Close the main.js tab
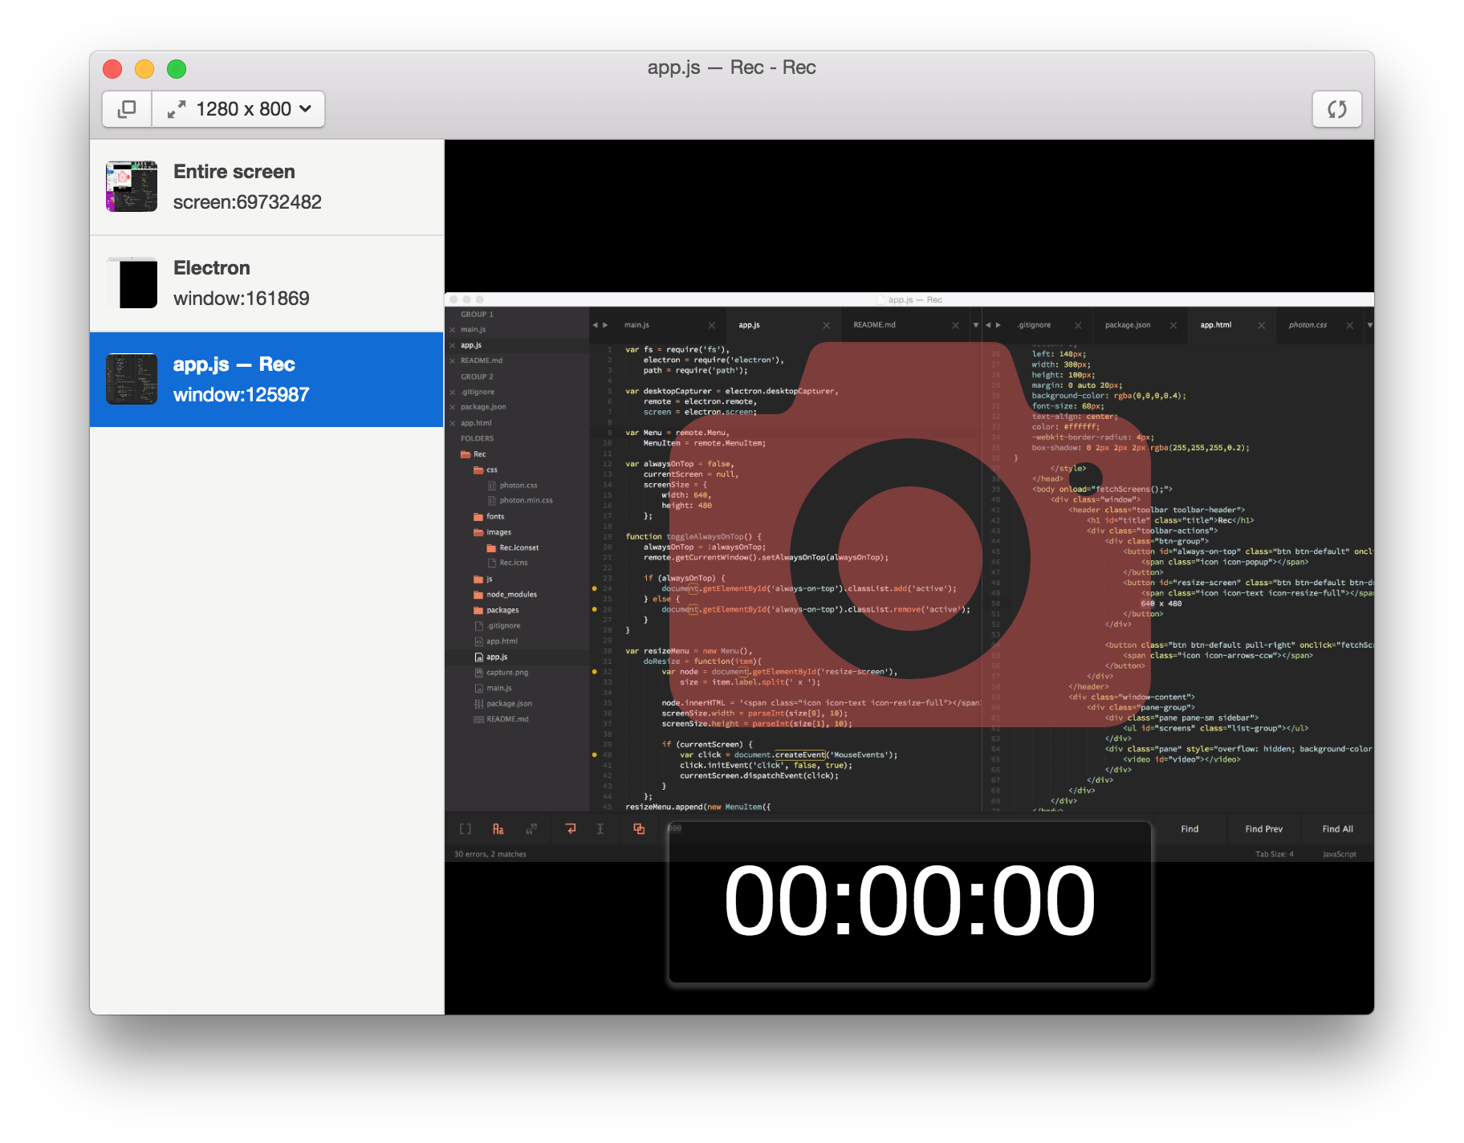 pos(712,325)
